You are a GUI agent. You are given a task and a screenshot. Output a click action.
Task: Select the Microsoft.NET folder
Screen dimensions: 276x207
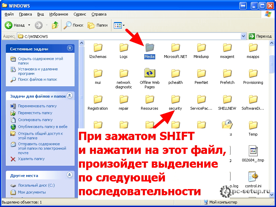(175, 51)
